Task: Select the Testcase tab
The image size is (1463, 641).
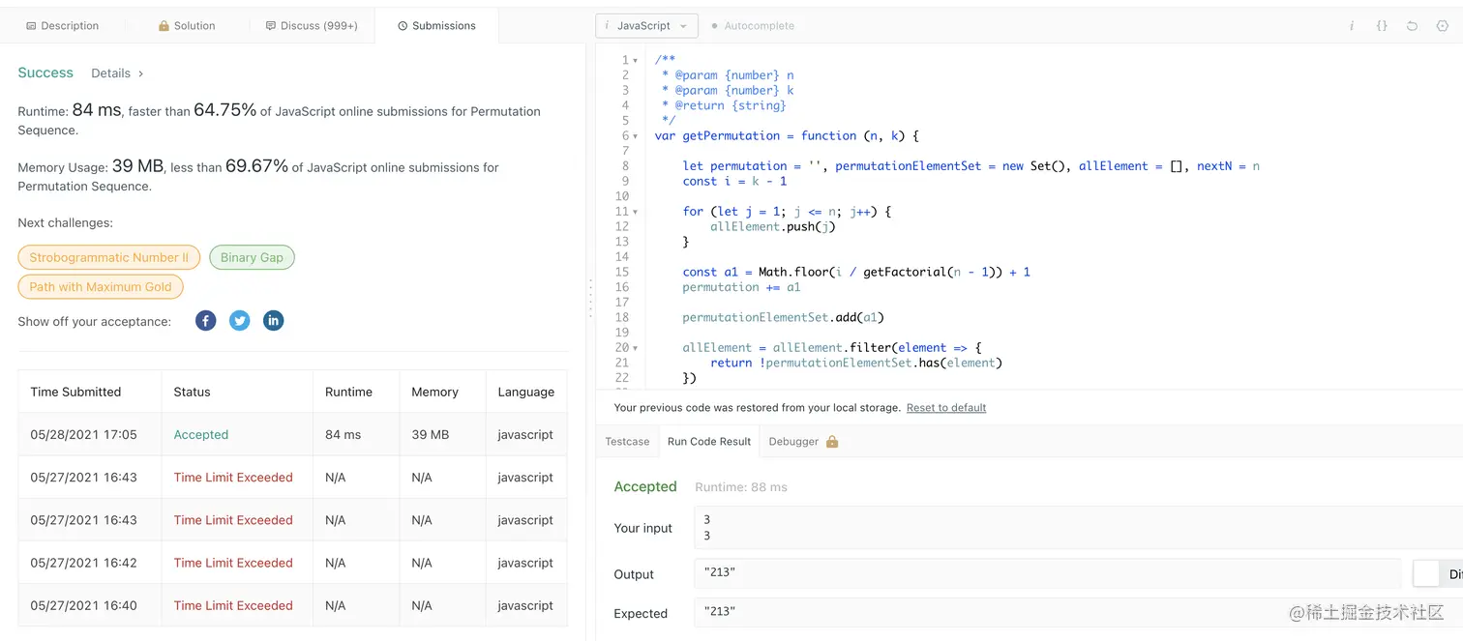Action: (627, 442)
